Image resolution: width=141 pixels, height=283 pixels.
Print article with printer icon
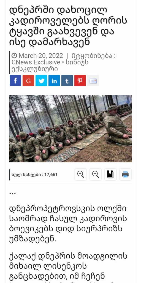pos(125,174)
